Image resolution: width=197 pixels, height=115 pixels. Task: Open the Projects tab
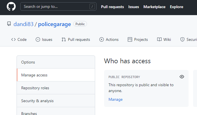tap(138, 39)
